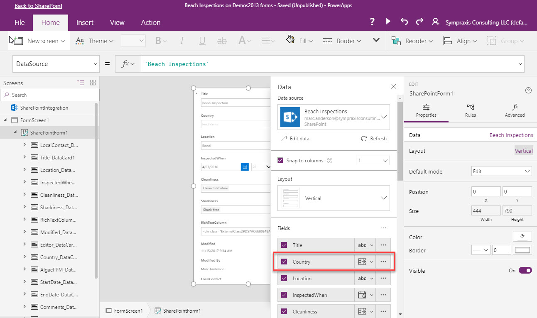Open Beach Inspections data source dropdown
Screen dimensions: 537x318
point(333,118)
